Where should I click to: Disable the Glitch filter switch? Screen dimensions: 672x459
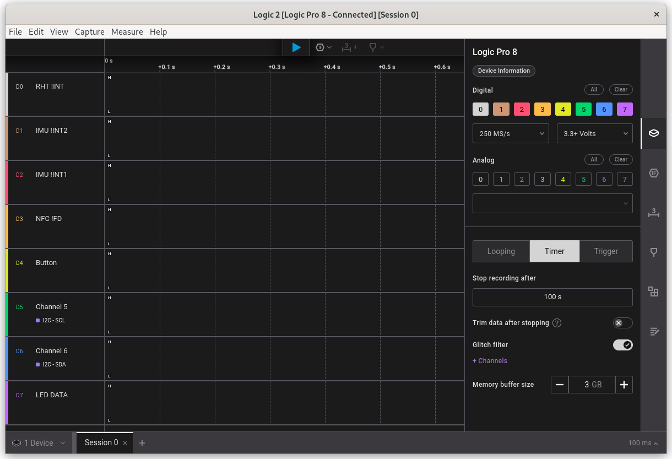[x=622, y=345]
